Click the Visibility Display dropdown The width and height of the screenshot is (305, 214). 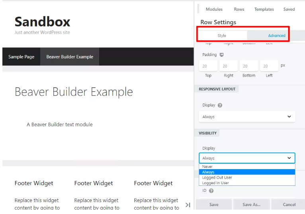(247, 158)
